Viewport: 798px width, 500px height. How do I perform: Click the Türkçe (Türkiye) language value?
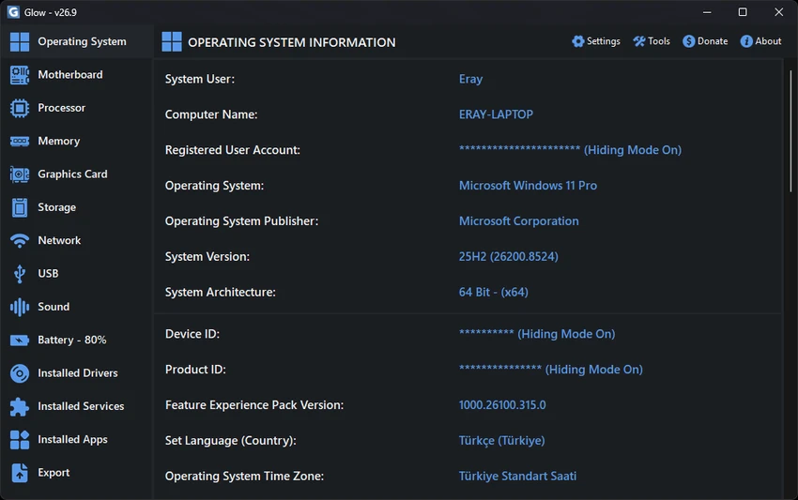click(502, 441)
